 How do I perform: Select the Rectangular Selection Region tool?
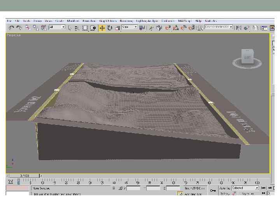click(85, 28)
